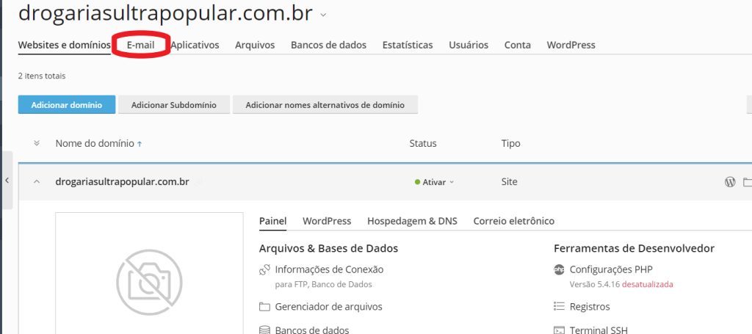Screen dimensions: 752x334
Task: Click the WordPress icon in domain row
Action: (730, 182)
